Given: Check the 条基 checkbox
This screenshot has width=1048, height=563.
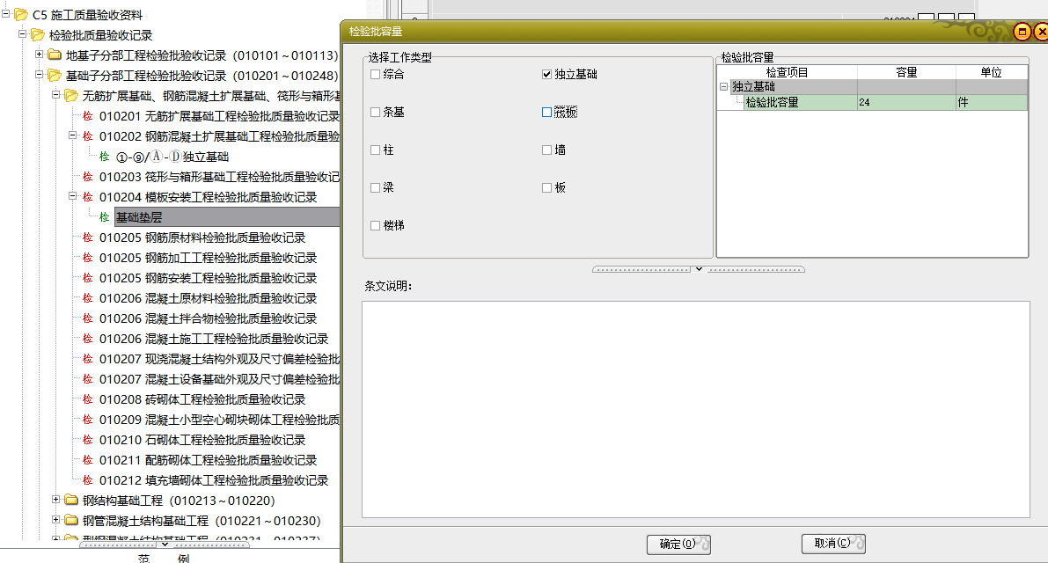Looking at the screenshot, I should pyautogui.click(x=376, y=113).
